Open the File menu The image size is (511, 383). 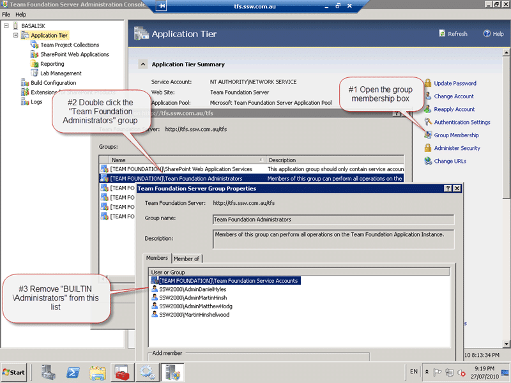tap(6, 14)
